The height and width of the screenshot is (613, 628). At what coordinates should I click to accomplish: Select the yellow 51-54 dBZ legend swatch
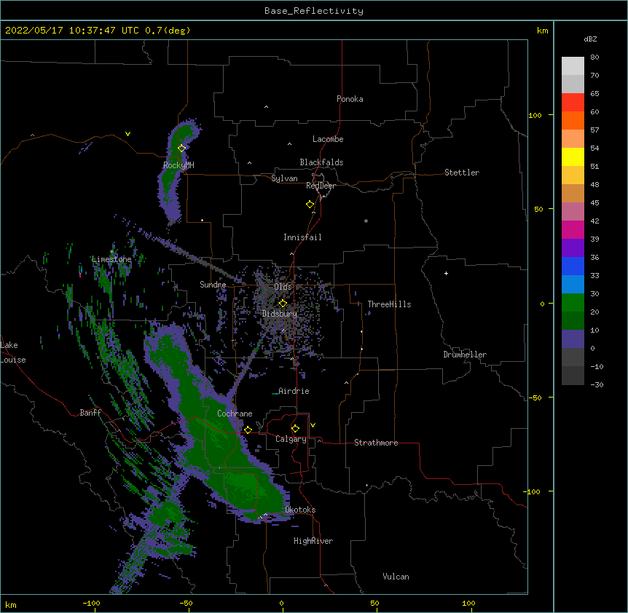pos(573,157)
